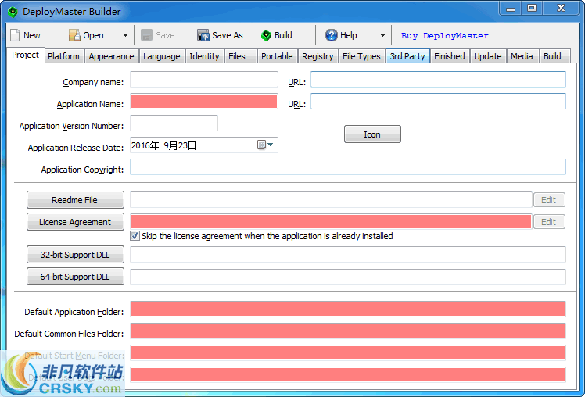Click the 32-bit Support DLL path field
This screenshot has width=585, height=397.
pyautogui.click(x=348, y=254)
